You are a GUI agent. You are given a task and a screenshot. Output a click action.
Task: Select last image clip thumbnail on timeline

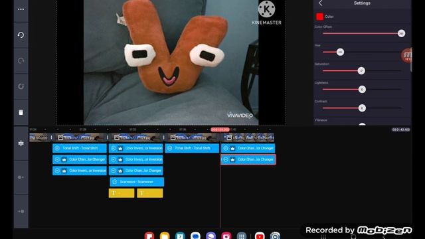[248, 137]
